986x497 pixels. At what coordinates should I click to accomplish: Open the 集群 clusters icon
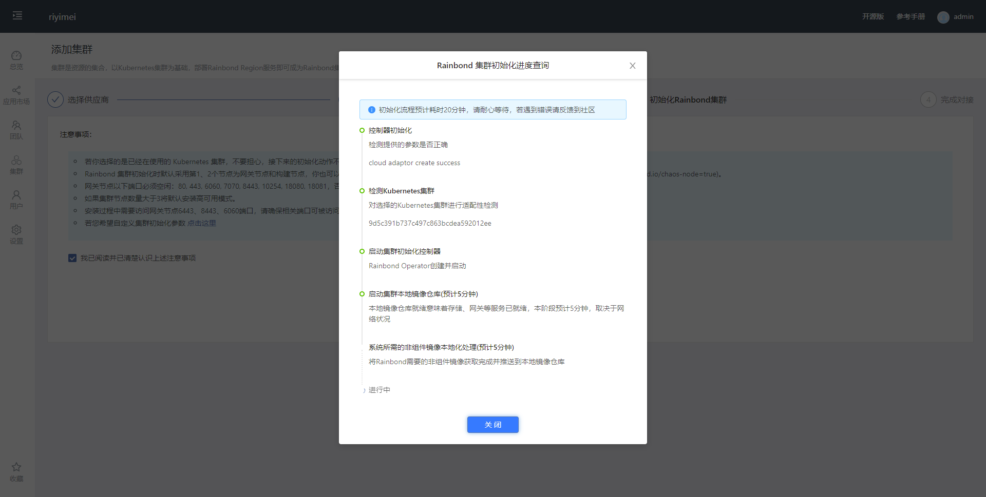coord(16,160)
